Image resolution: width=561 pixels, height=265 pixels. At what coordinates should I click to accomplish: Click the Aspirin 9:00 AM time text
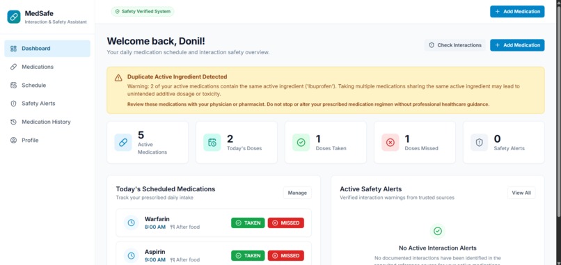(155, 259)
